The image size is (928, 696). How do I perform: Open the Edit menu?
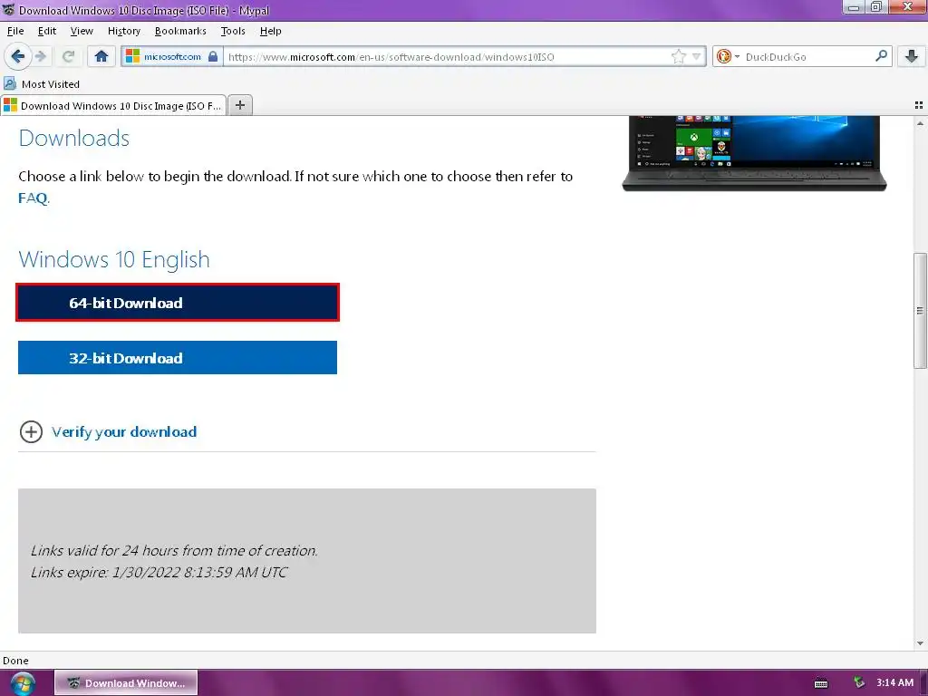pyautogui.click(x=47, y=31)
